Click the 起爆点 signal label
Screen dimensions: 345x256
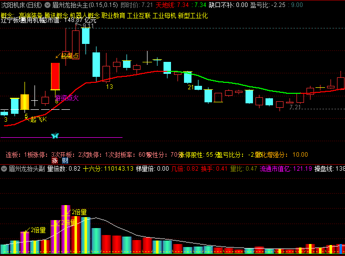point(69,56)
